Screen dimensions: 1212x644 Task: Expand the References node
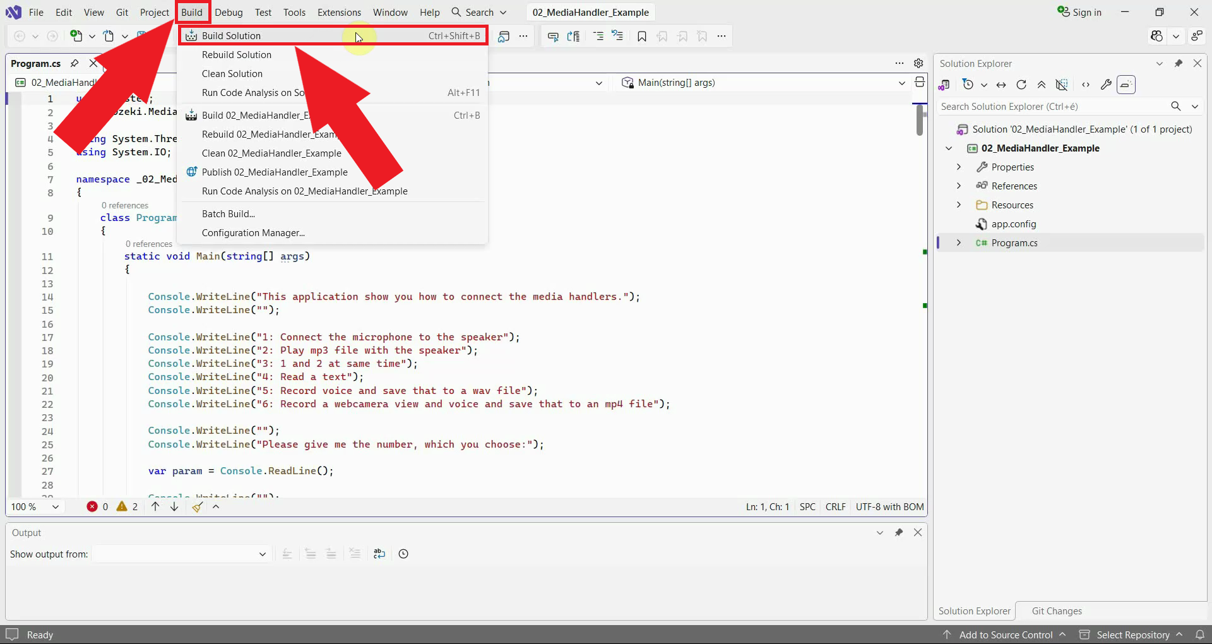click(x=959, y=186)
